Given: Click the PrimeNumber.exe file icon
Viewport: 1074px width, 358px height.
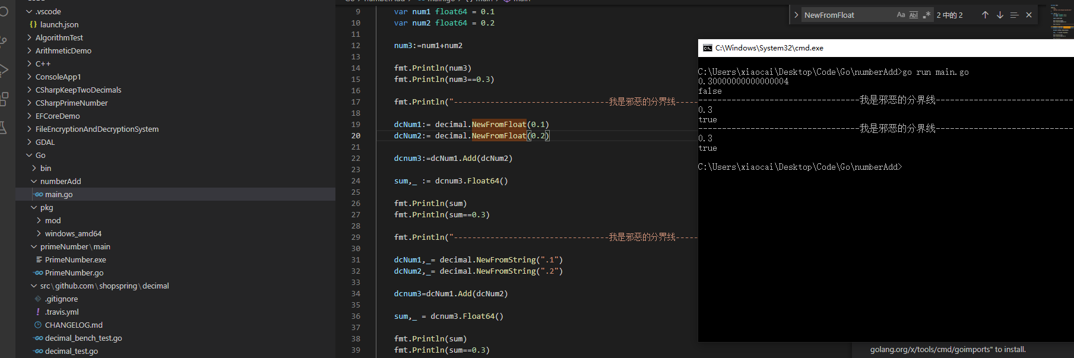Looking at the screenshot, I should click(39, 259).
